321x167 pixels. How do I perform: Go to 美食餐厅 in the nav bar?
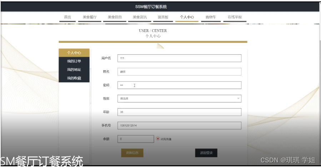tap(90, 17)
